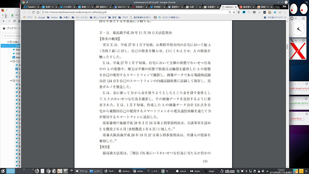
Task: Open the 新しいフォルダ bookmark folder
Action: pyautogui.click(x=98, y=17)
